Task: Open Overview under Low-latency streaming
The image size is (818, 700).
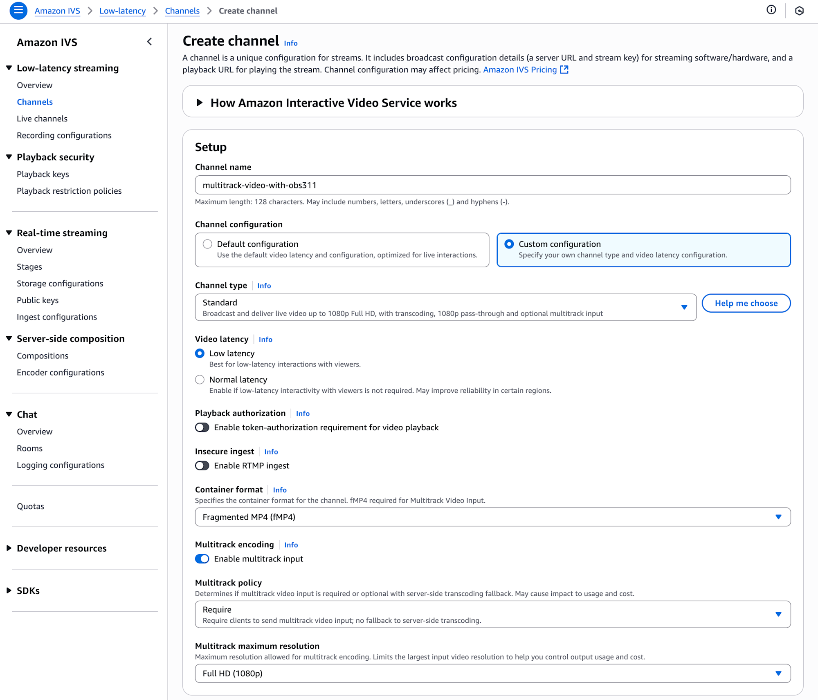Action: pos(35,85)
